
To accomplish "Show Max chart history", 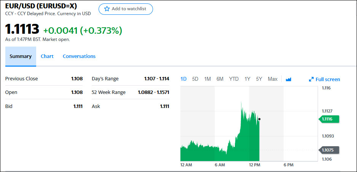I will point(273,79).
